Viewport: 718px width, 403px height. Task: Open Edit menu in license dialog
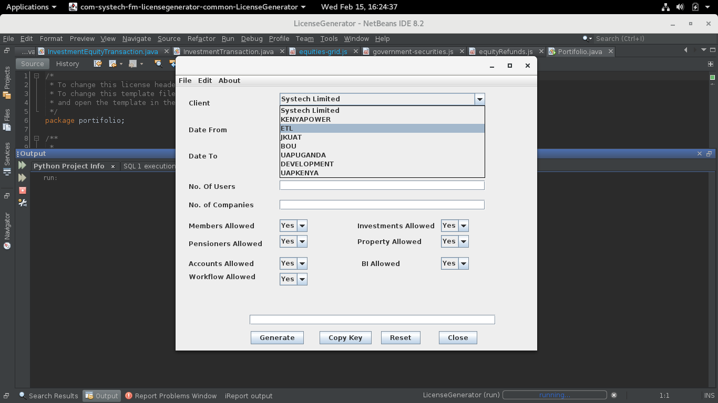[x=205, y=80]
